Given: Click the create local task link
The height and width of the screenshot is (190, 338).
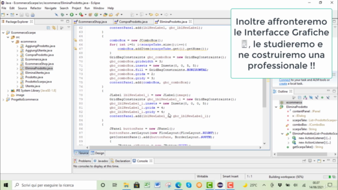Looking at the screenshot, I should 283,83.
